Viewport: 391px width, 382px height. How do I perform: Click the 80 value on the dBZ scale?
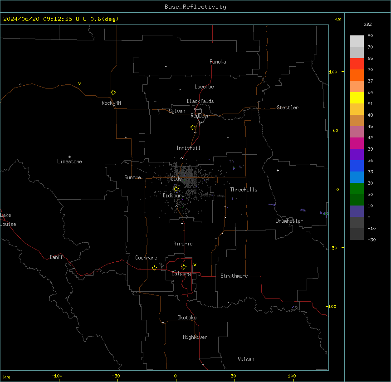pos(370,36)
